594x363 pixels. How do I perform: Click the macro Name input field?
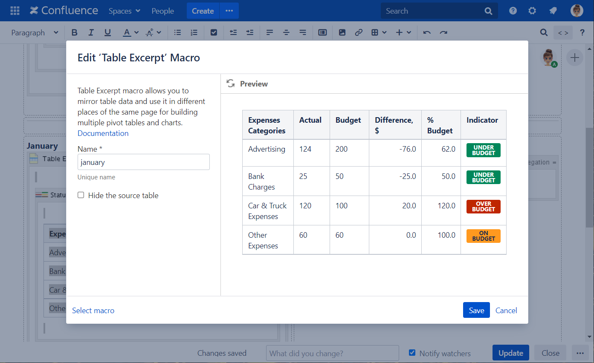[143, 162]
